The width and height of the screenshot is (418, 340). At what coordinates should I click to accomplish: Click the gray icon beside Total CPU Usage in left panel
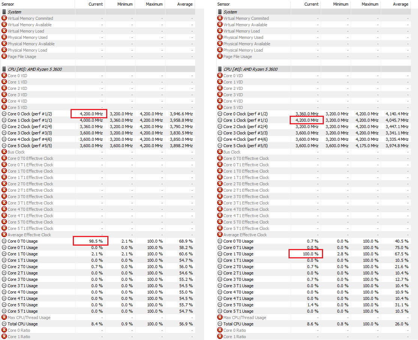[4, 324]
